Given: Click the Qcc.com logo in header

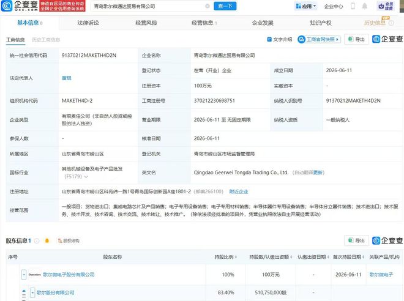Looking at the screenshot, I should point(20,6).
